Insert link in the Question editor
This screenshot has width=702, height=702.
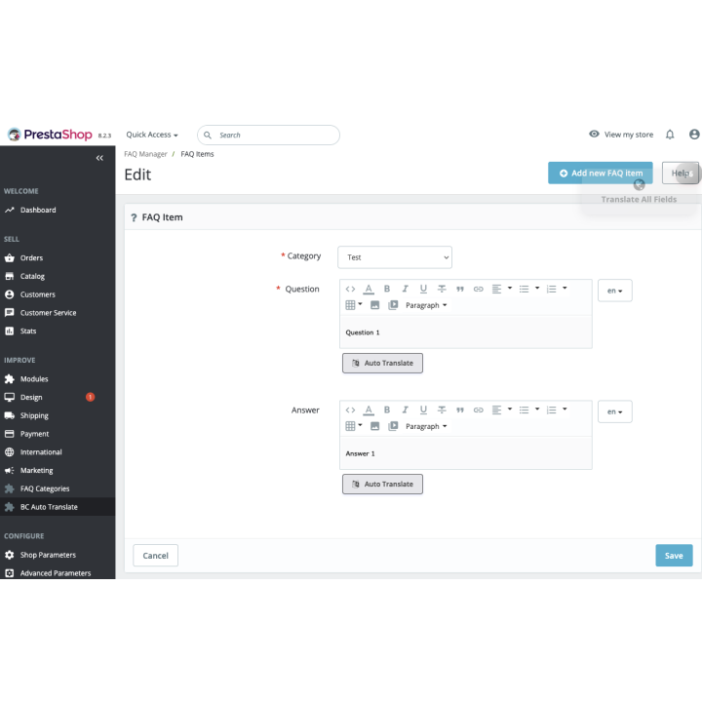(478, 289)
